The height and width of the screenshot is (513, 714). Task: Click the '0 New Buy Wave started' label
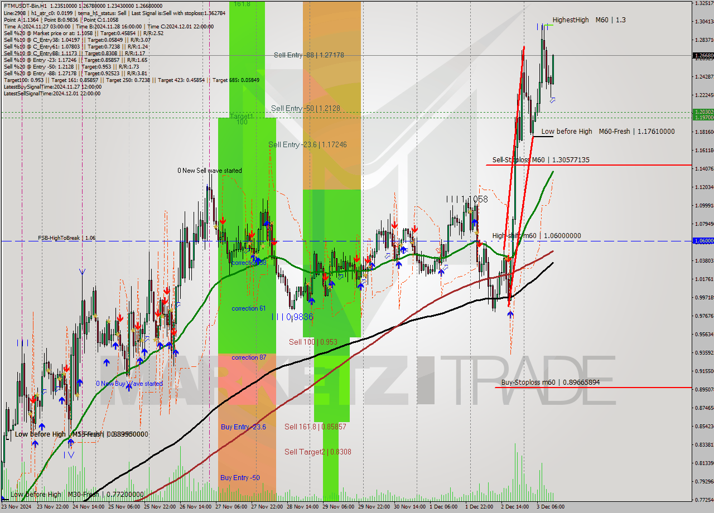point(129,384)
